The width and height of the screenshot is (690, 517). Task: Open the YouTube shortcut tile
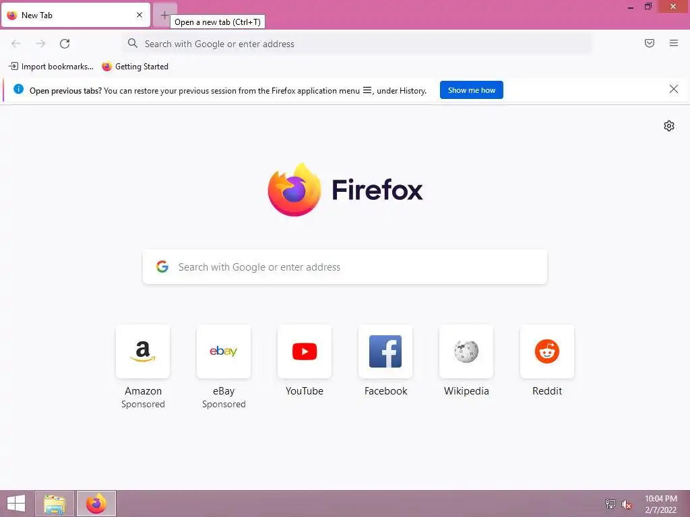coord(305,351)
